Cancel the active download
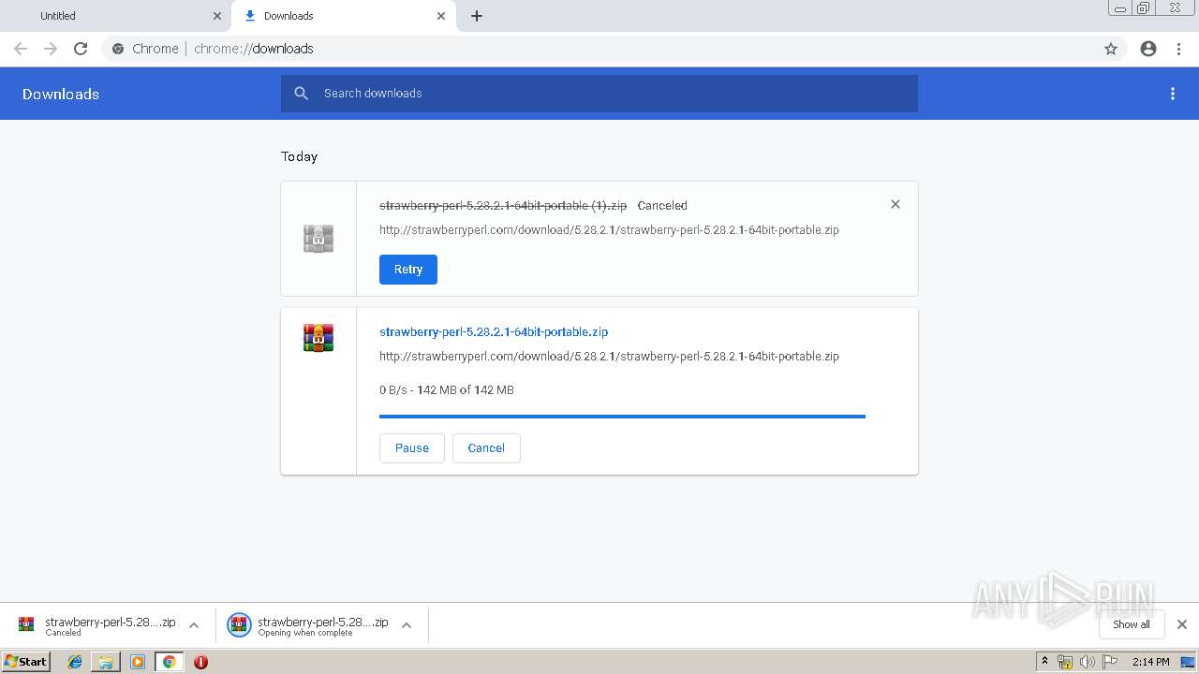 [486, 448]
